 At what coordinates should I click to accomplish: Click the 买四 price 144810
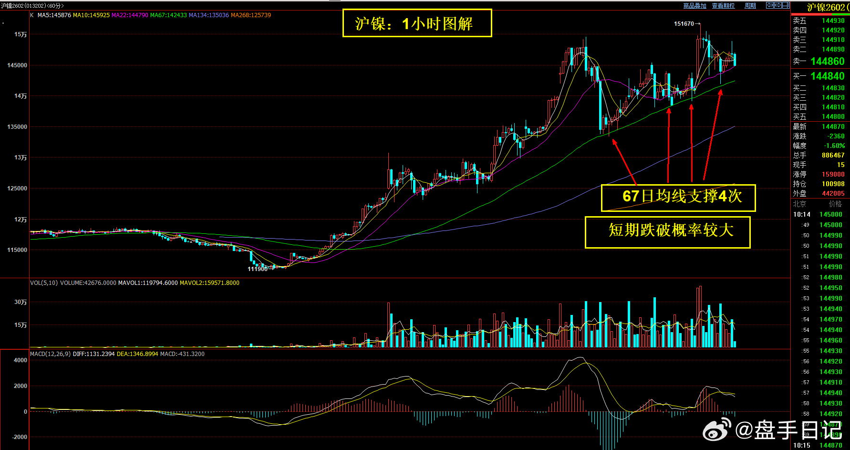(833, 107)
